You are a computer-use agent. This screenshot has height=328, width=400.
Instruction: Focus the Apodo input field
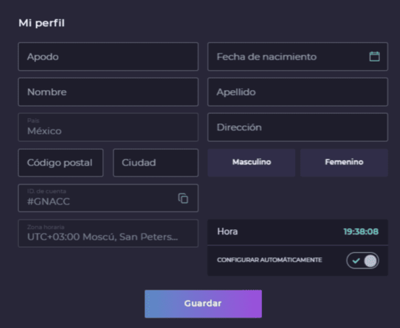click(x=108, y=57)
